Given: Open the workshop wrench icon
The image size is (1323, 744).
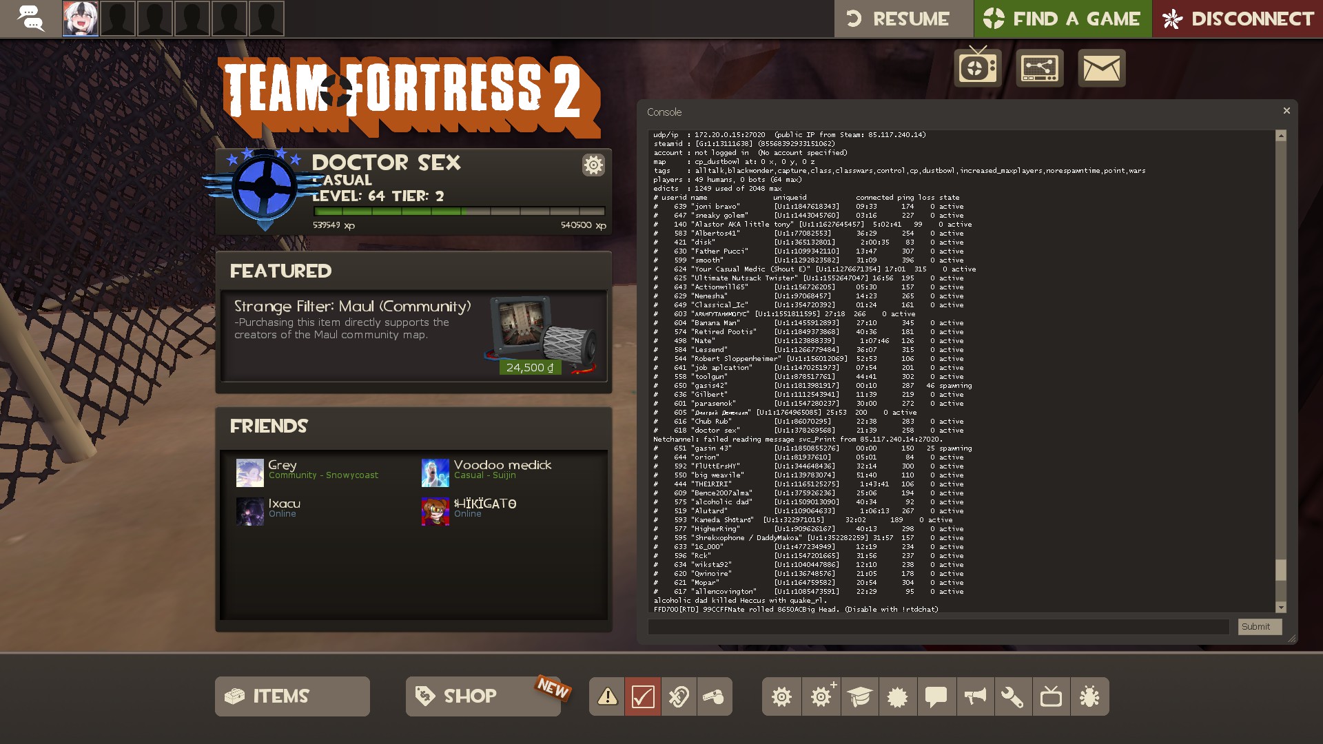Looking at the screenshot, I should 1013,696.
